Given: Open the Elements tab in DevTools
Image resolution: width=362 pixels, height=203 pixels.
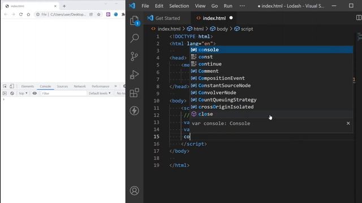Looking at the screenshot, I should (x=28, y=86).
